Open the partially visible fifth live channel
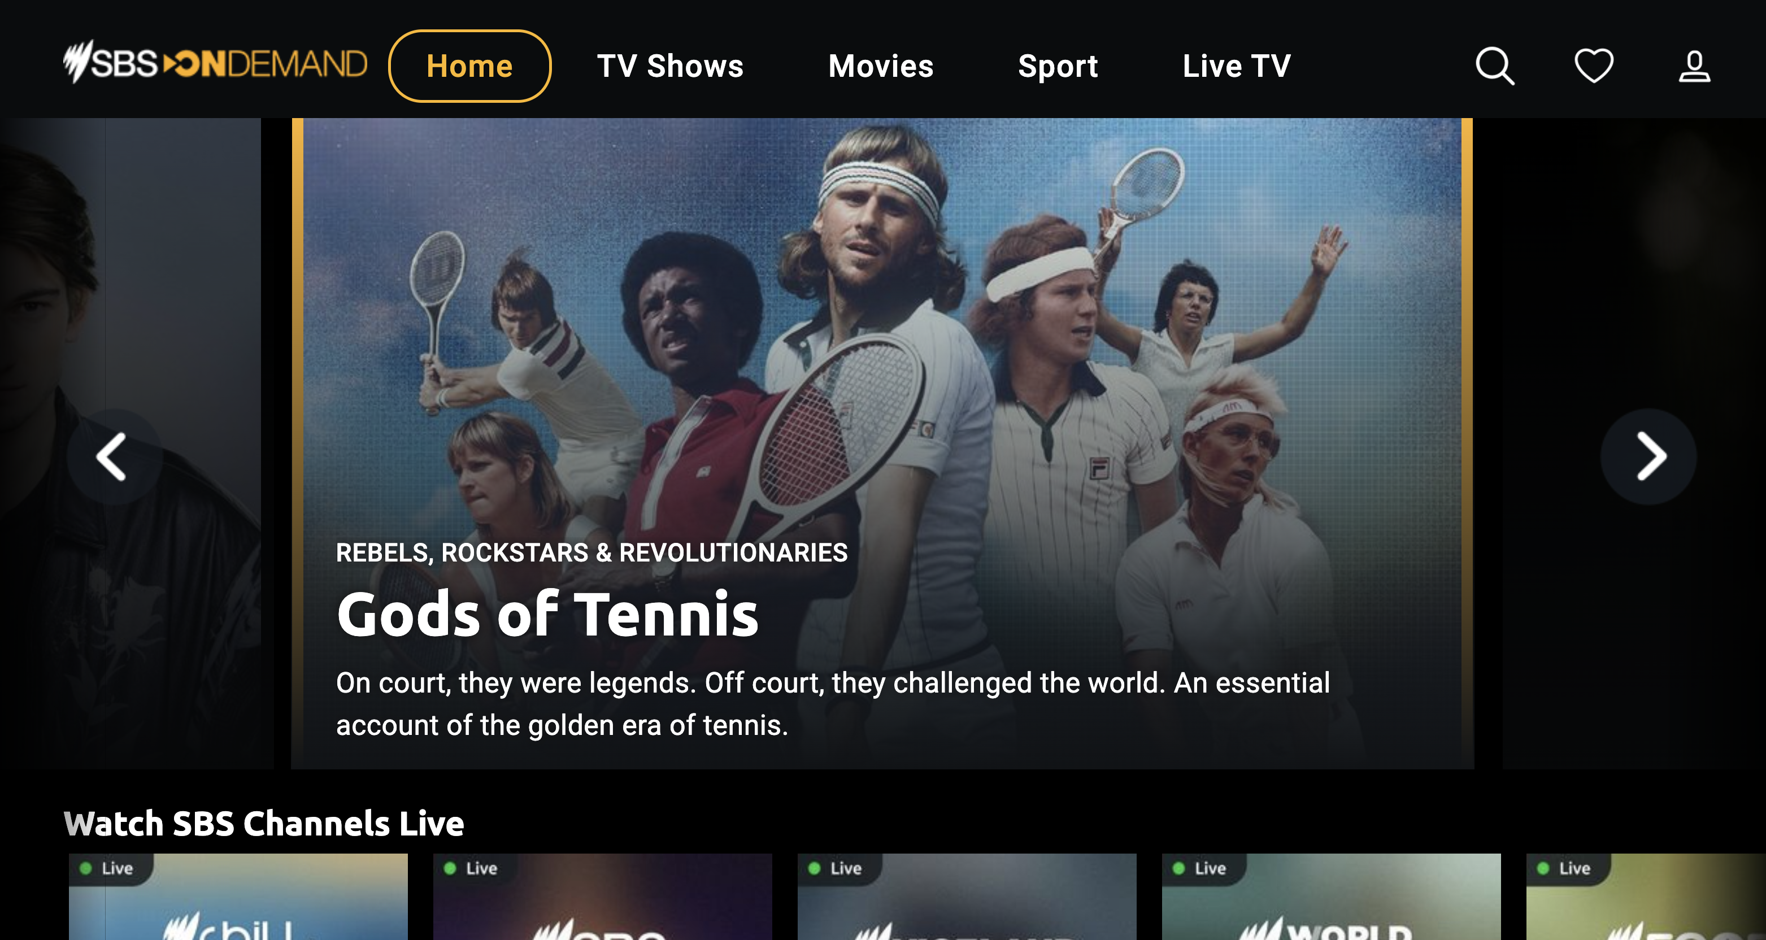Viewport: 1766px width, 940px height. pyautogui.click(x=1646, y=896)
